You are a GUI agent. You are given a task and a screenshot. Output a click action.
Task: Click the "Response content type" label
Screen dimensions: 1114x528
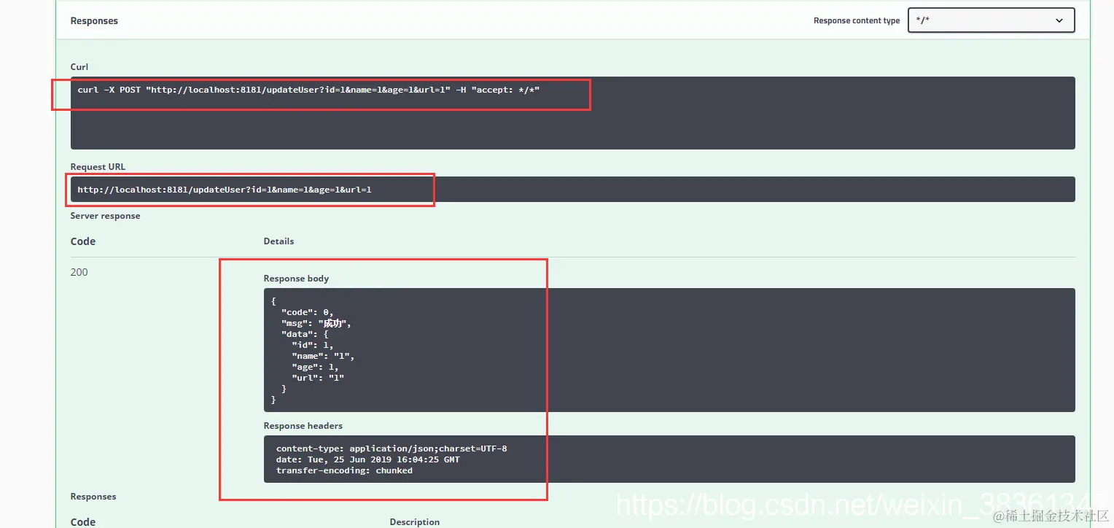click(x=857, y=21)
